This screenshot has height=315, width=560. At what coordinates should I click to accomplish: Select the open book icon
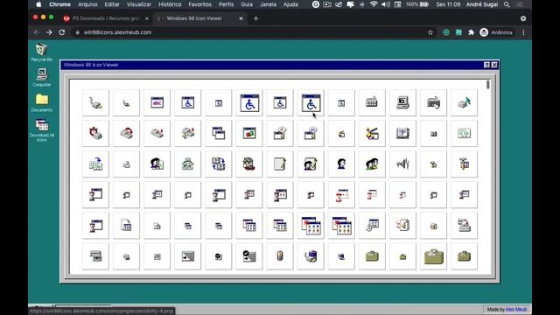coord(402,134)
